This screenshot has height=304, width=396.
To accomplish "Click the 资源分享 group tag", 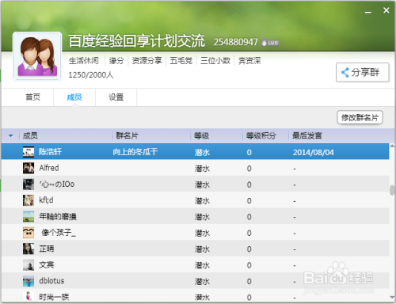I will tap(147, 61).
